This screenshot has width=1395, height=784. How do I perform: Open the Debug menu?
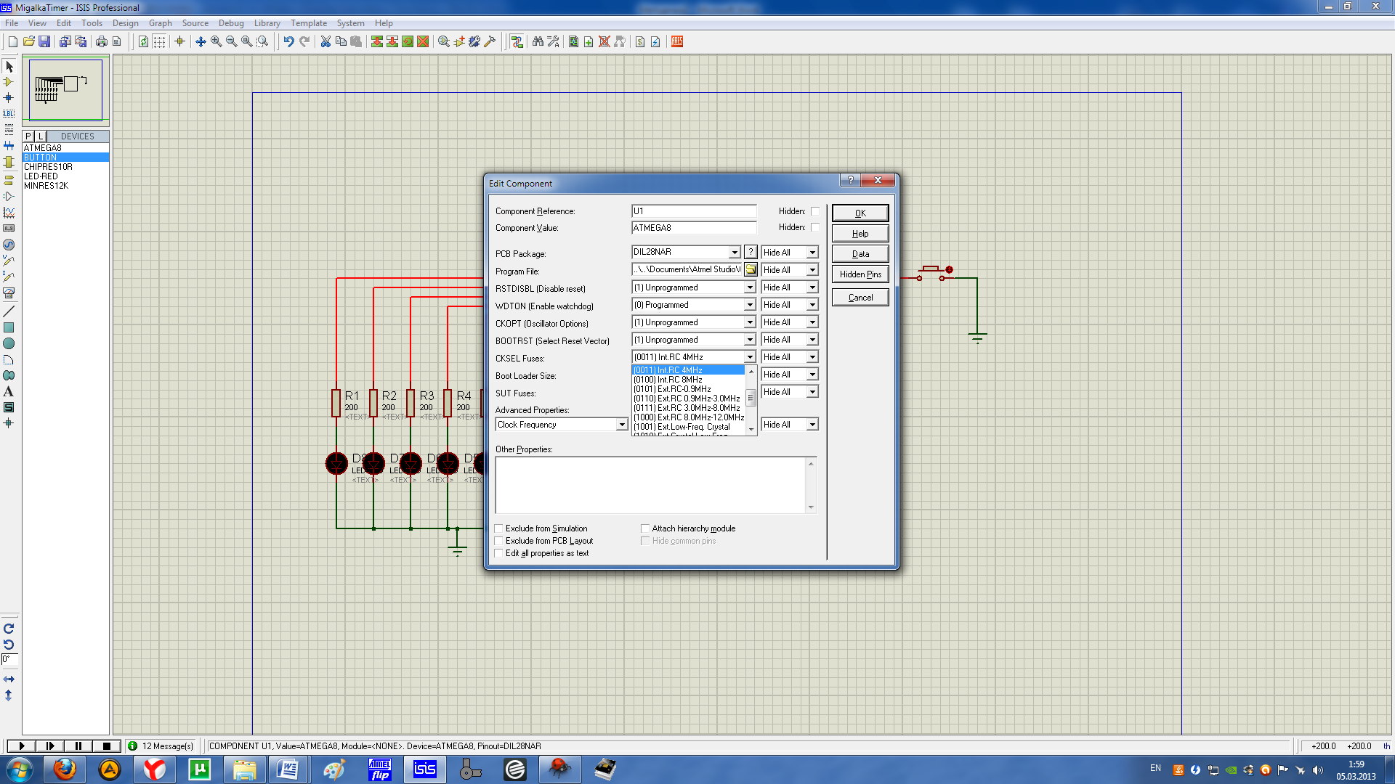click(231, 23)
